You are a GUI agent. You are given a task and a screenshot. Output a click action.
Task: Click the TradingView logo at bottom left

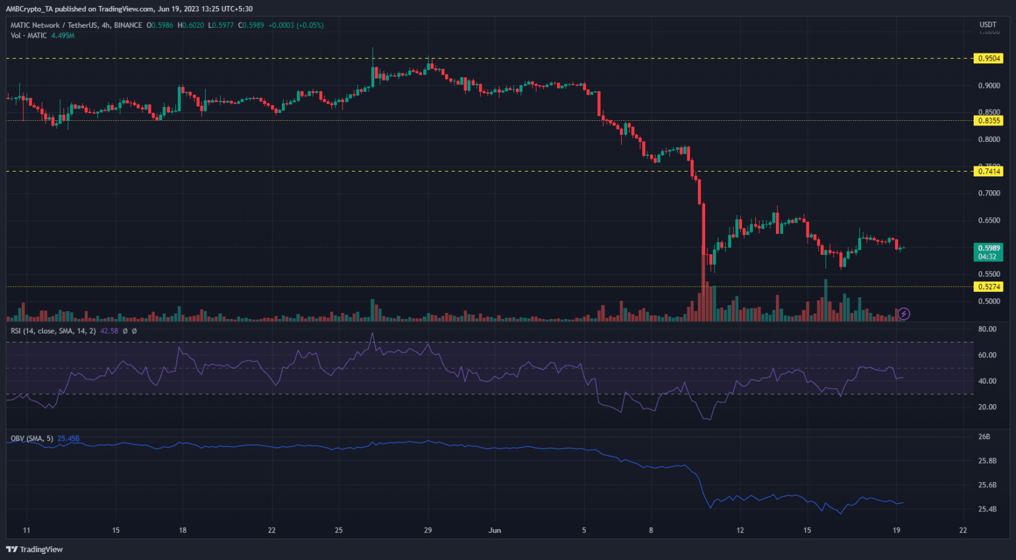pos(34,549)
